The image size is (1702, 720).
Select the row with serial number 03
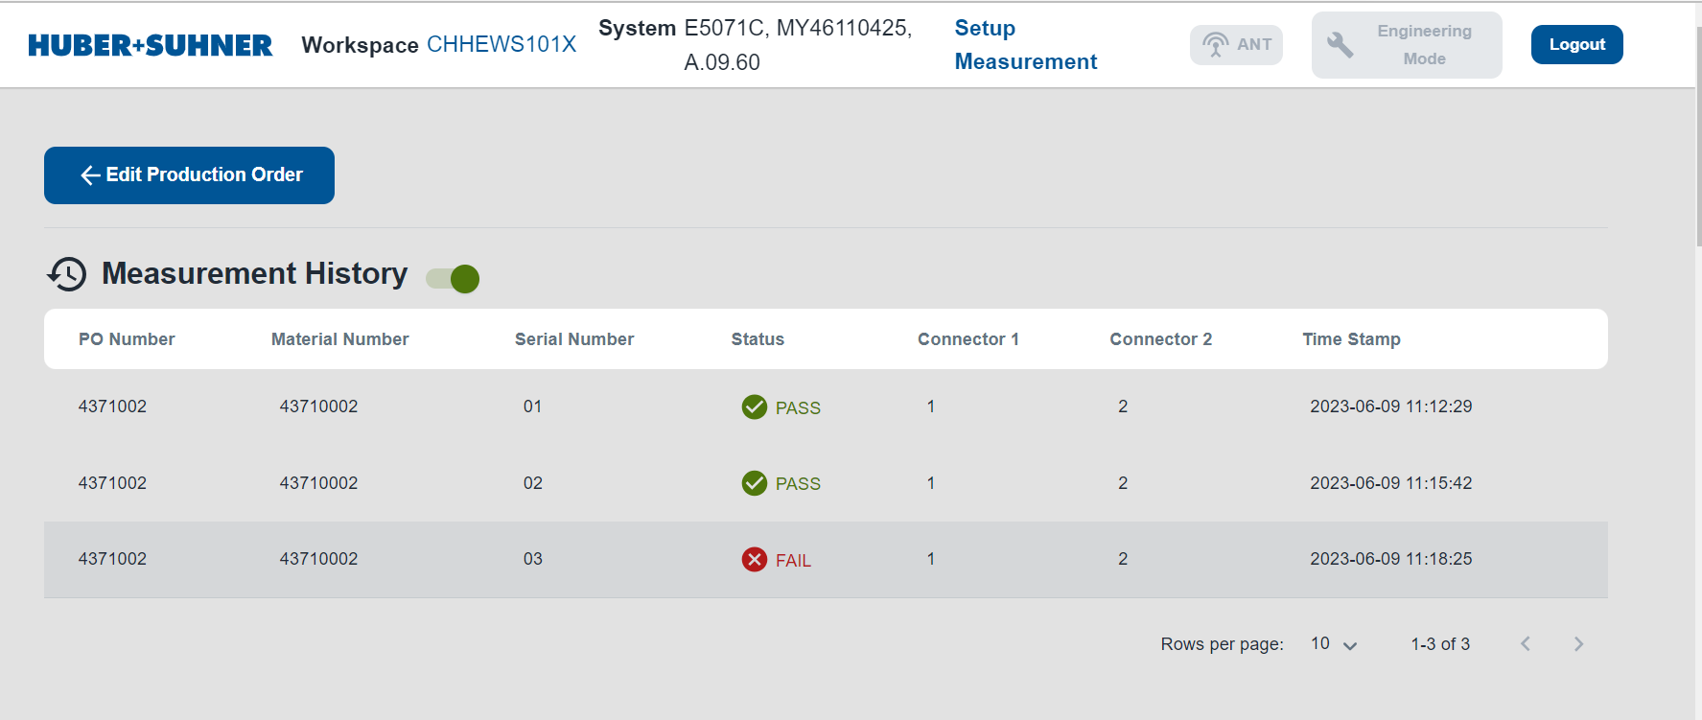(532, 560)
